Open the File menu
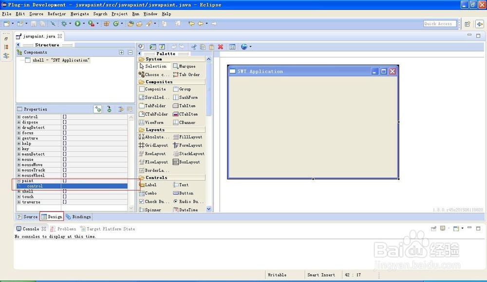487x282 pixels. point(6,14)
